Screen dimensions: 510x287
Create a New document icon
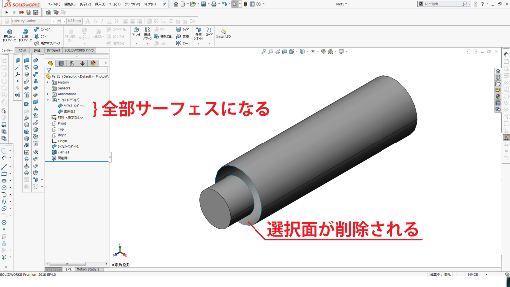coord(183,4)
